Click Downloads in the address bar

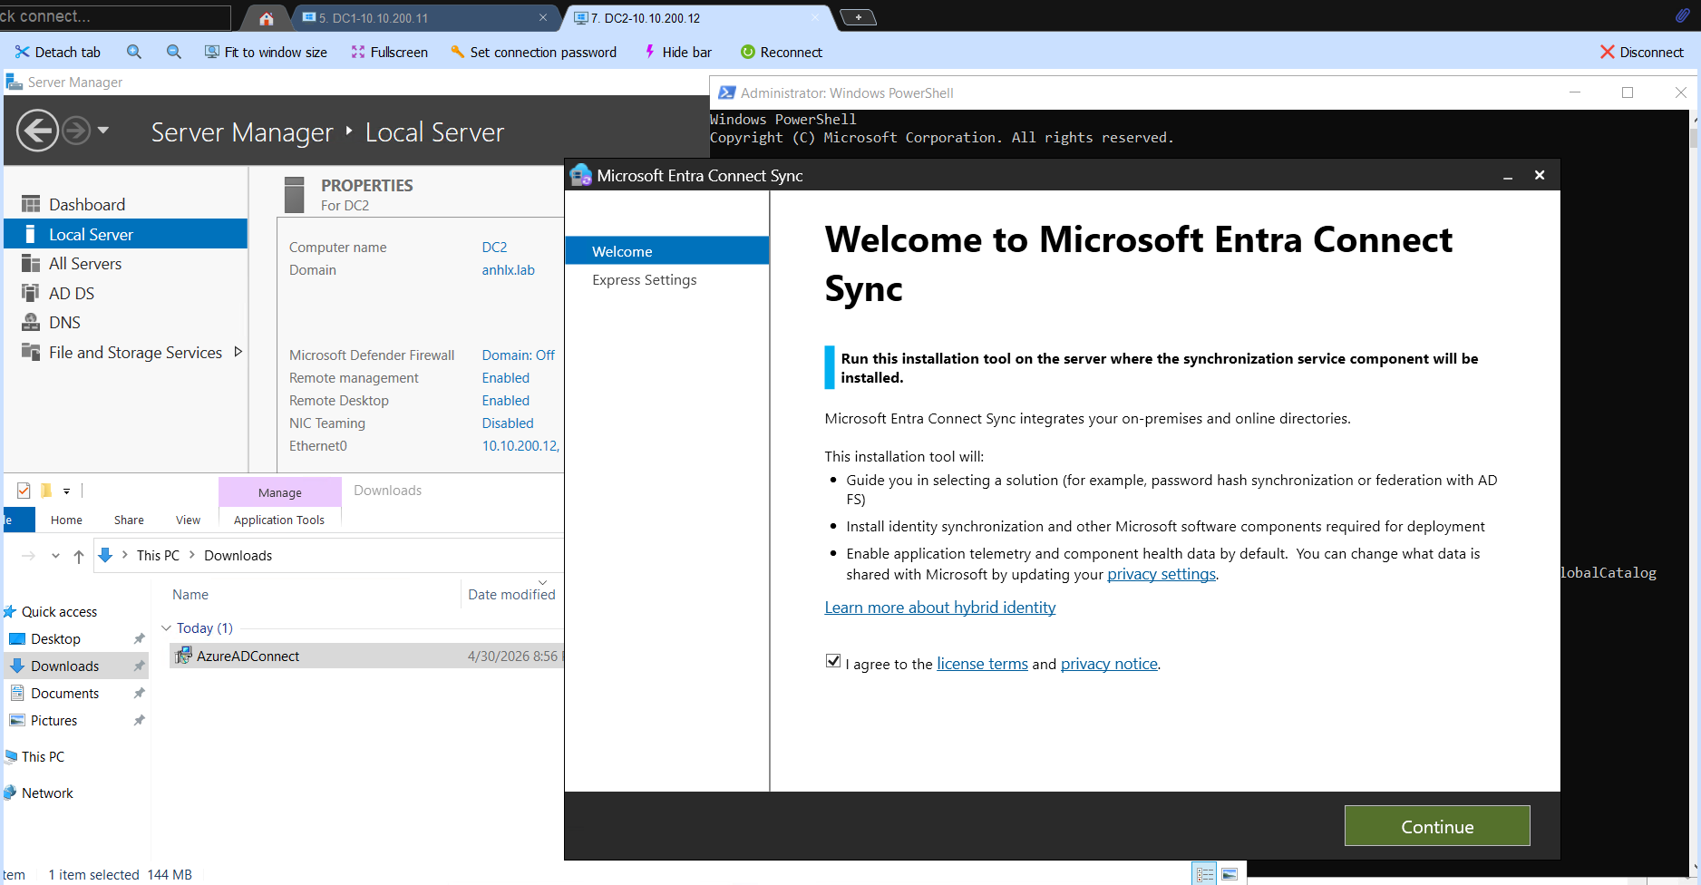click(x=238, y=556)
